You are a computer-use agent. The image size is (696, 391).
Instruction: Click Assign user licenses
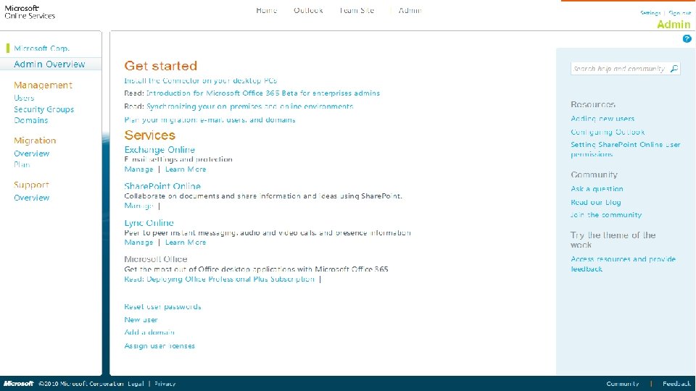pos(159,346)
